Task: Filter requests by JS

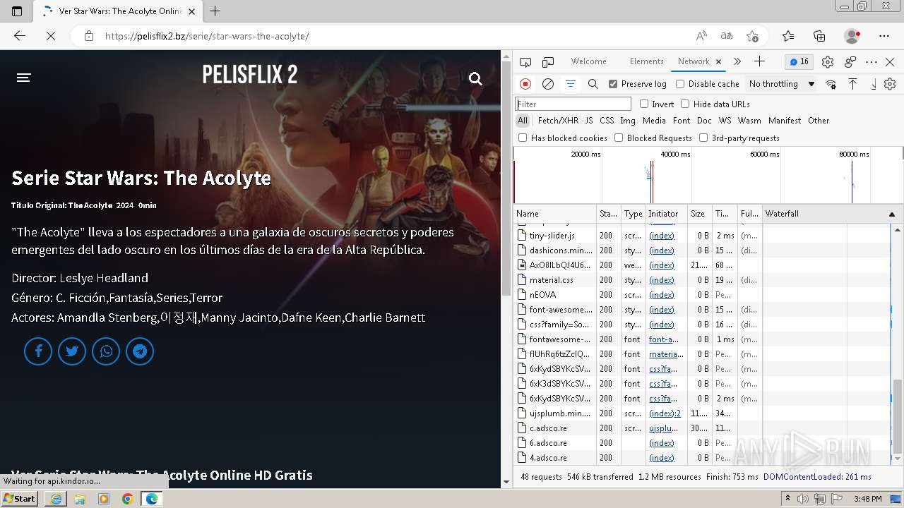Action: [589, 121]
